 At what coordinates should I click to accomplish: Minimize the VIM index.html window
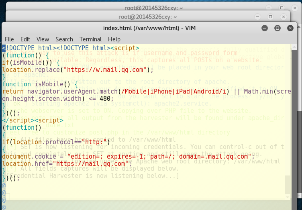265,28
